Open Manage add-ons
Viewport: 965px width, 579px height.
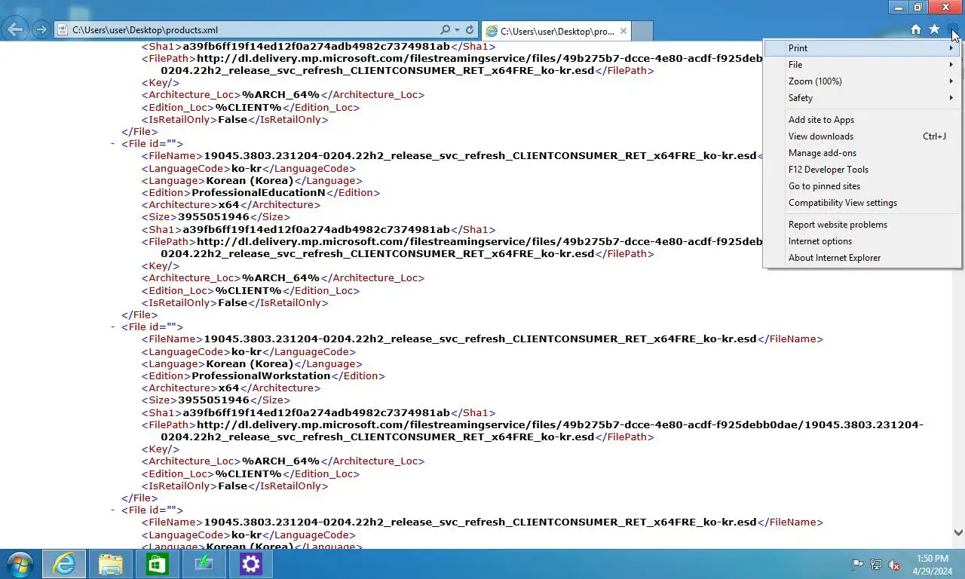[862, 152]
